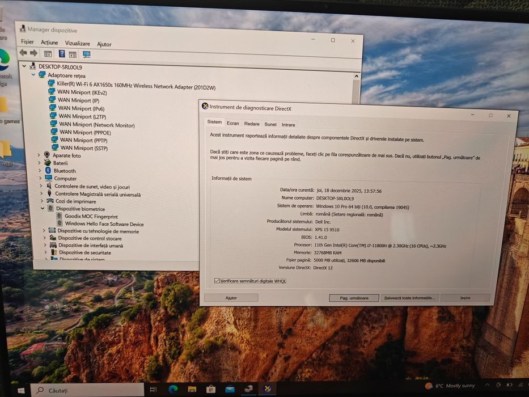Open Task View from taskbar
The image size is (529, 397).
coord(153,389)
